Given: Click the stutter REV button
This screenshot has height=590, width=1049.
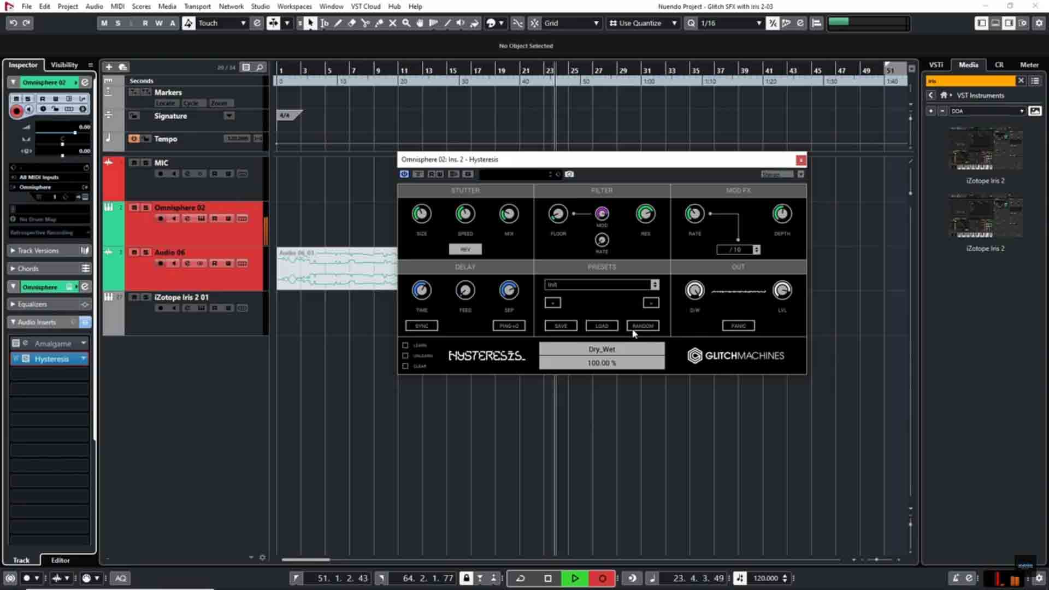Looking at the screenshot, I should (465, 249).
